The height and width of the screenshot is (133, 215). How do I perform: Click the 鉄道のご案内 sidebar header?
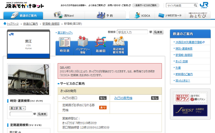(190, 34)
